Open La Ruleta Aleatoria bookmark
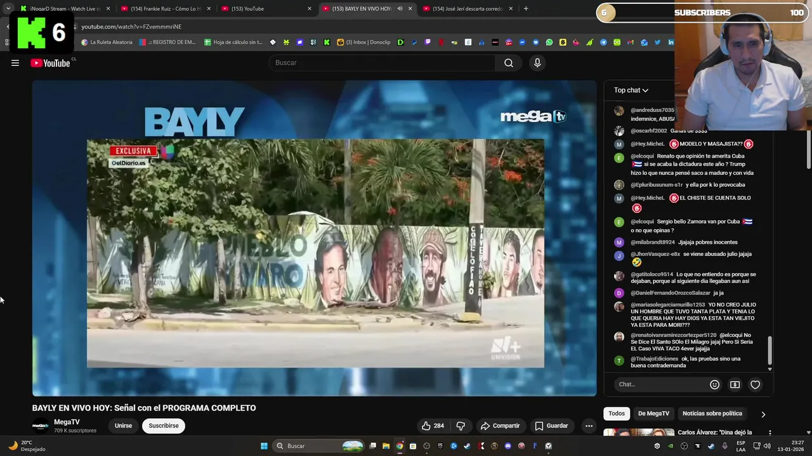Viewport: 812px width, 456px height. click(107, 42)
